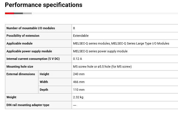Click the dark gray accent bar segment

click(x=18, y=13)
